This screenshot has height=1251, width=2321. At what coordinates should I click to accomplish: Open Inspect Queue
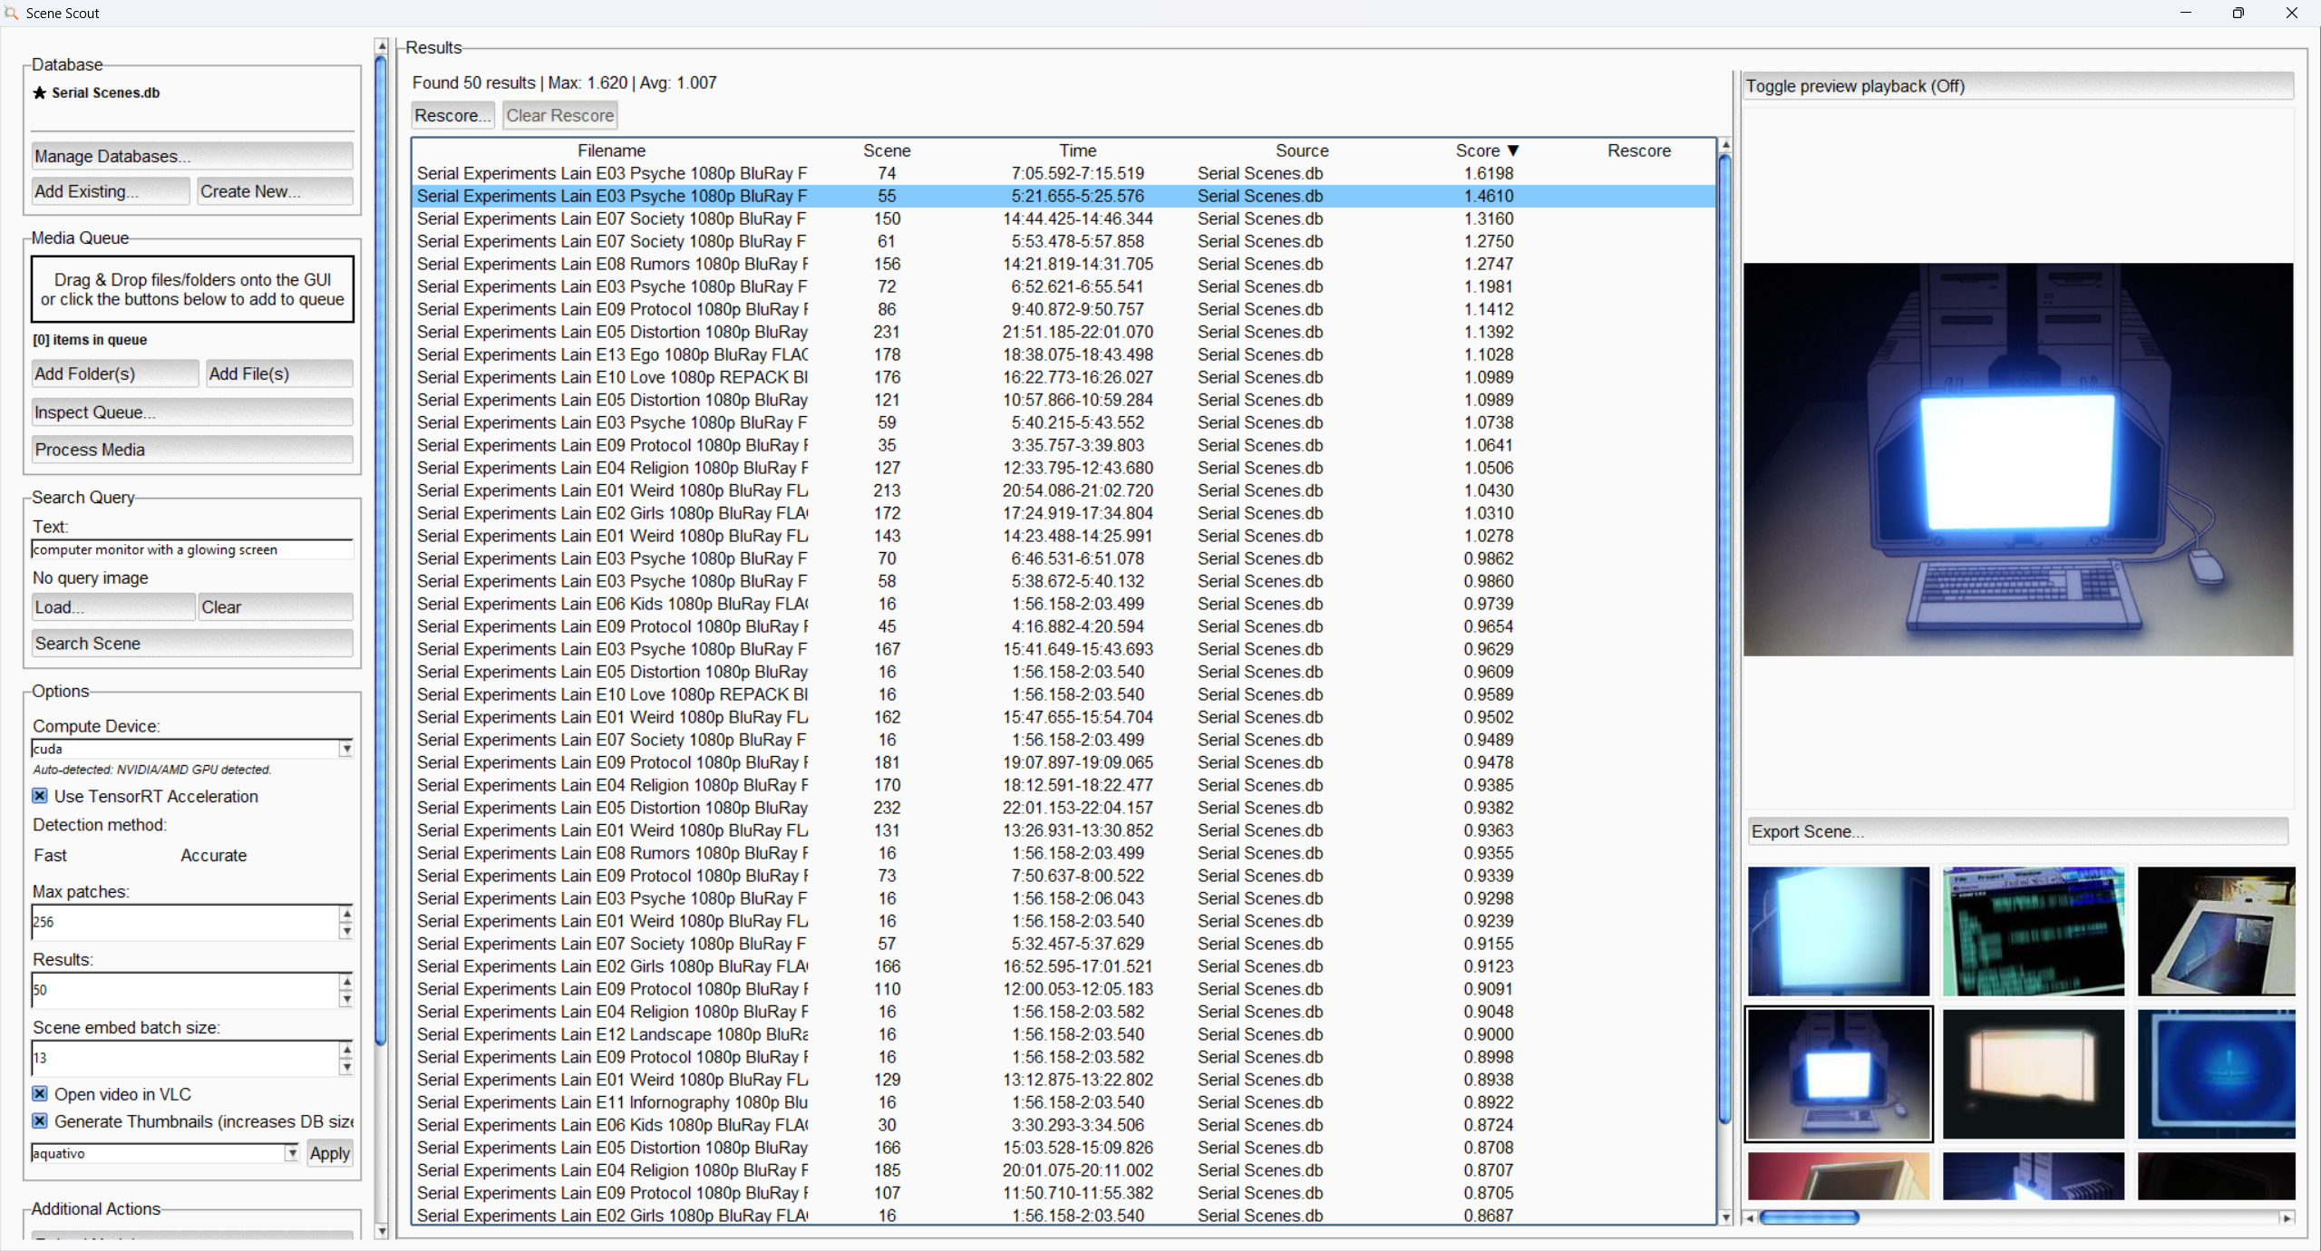click(x=192, y=412)
